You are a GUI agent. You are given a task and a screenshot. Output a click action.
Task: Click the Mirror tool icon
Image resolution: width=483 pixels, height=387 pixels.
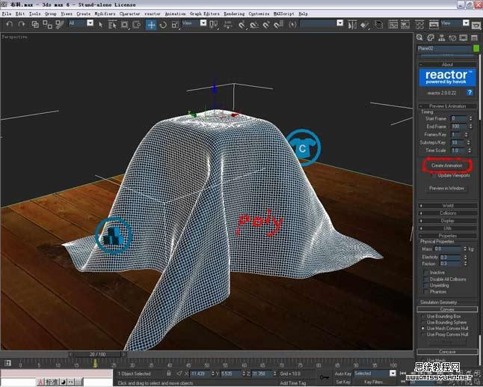[x=352, y=25]
